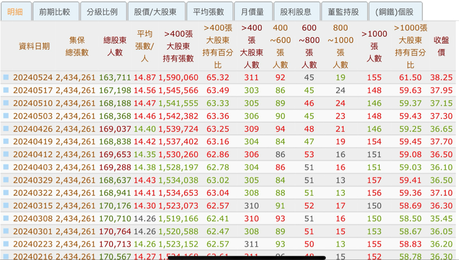Click the blue square icon beside 20240517
This screenshot has width=459, height=260.
[x=6, y=90]
